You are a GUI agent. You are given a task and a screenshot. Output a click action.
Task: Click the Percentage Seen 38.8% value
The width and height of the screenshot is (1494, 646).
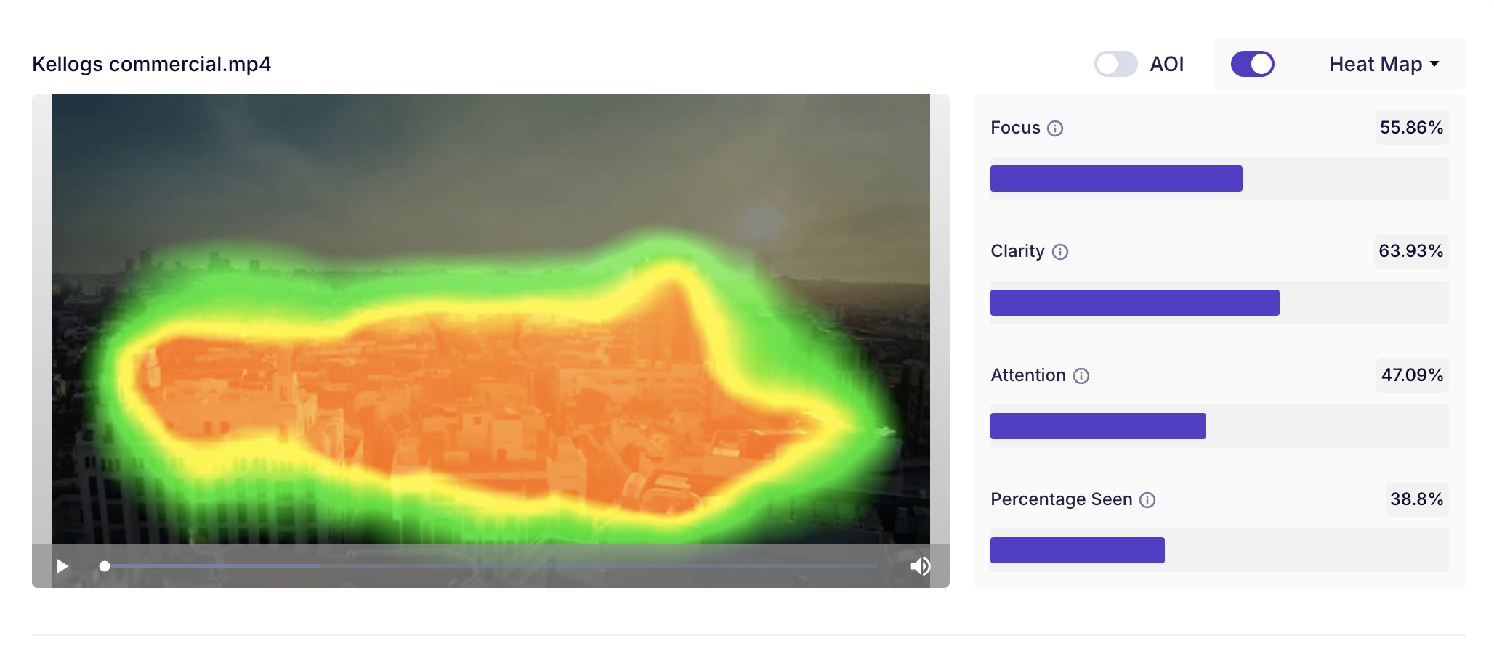pyautogui.click(x=1416, y=499)
